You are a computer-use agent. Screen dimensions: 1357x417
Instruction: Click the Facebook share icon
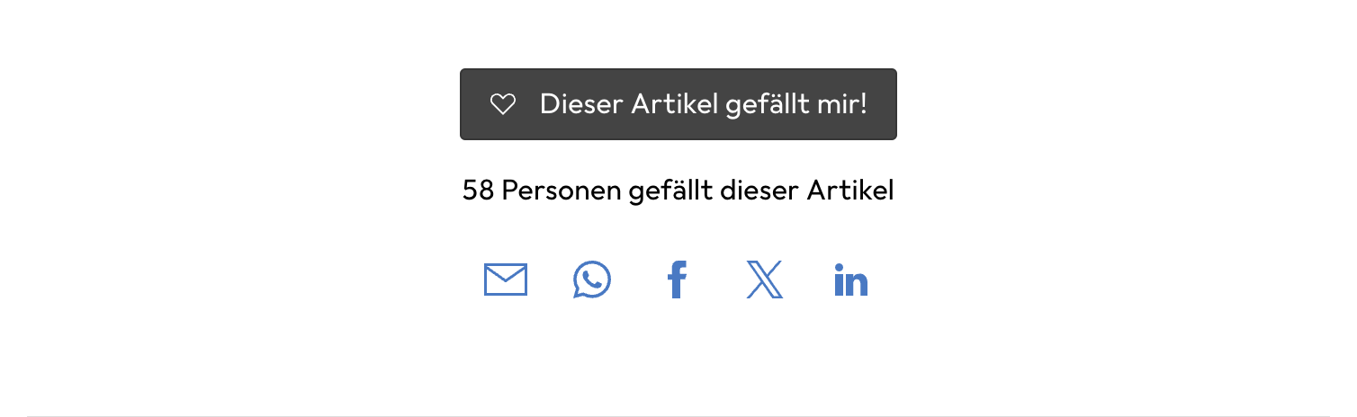(x=677, y=279)
